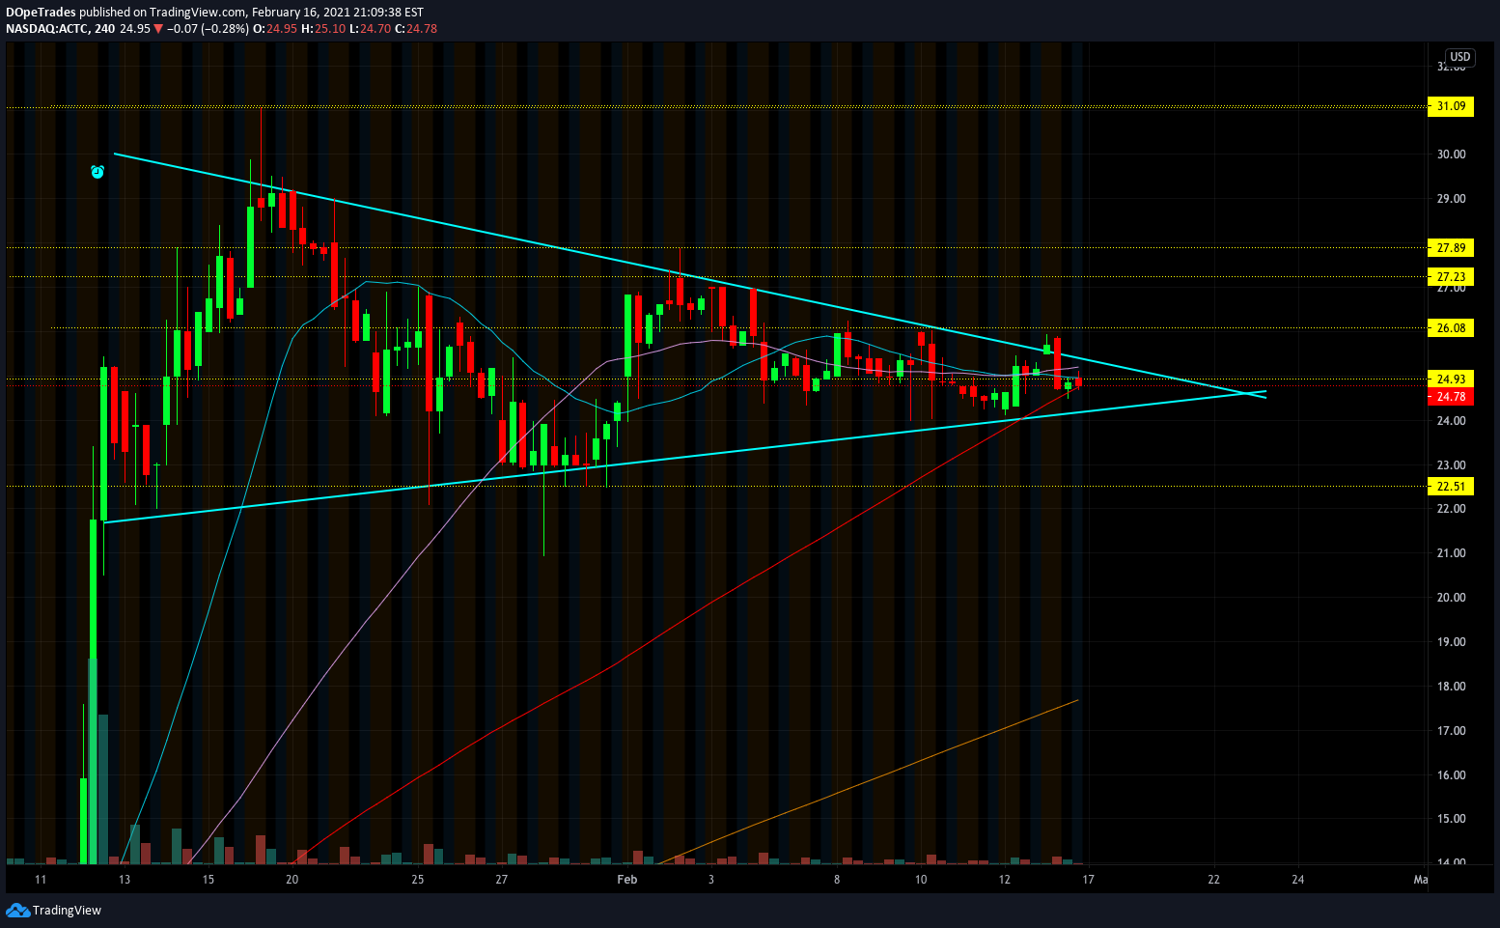Click the 24 date label on time axis

(x=1298, y=880)
